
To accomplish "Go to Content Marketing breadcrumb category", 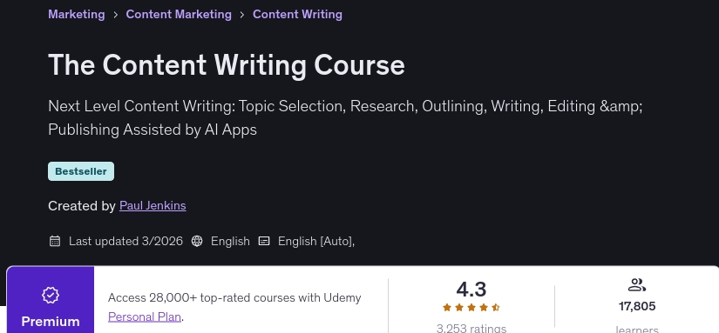I will (x=179, y=14).
